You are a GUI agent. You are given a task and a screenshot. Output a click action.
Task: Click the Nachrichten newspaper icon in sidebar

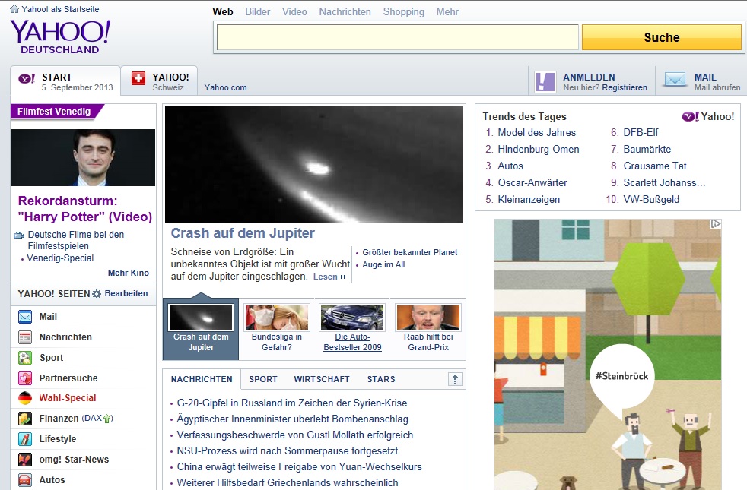pyautogui.click(x=25, y=337)
